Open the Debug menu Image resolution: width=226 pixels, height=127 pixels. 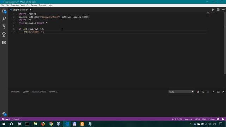pos(34,5)
